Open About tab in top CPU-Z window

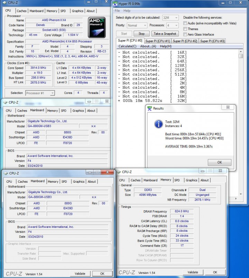click(x=91, y=11)
